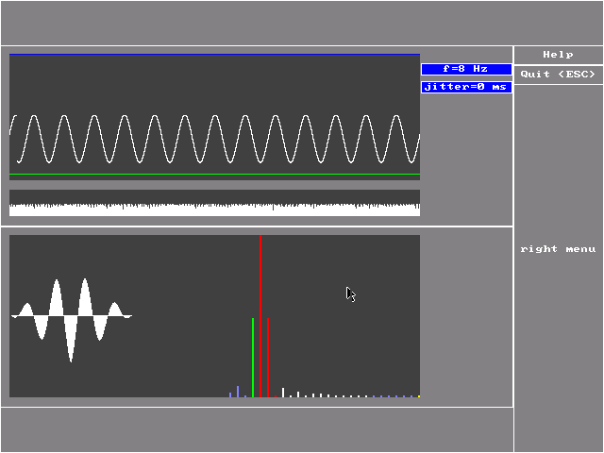604x453 pixels.
Task: Select the f=8 Hz frequency field
Action: tap(466, 69)
